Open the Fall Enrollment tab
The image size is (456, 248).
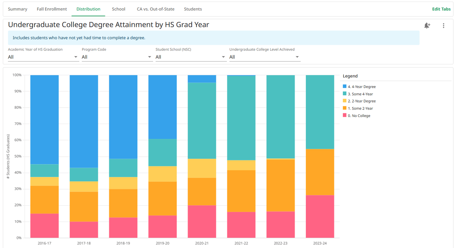(52, 9)
